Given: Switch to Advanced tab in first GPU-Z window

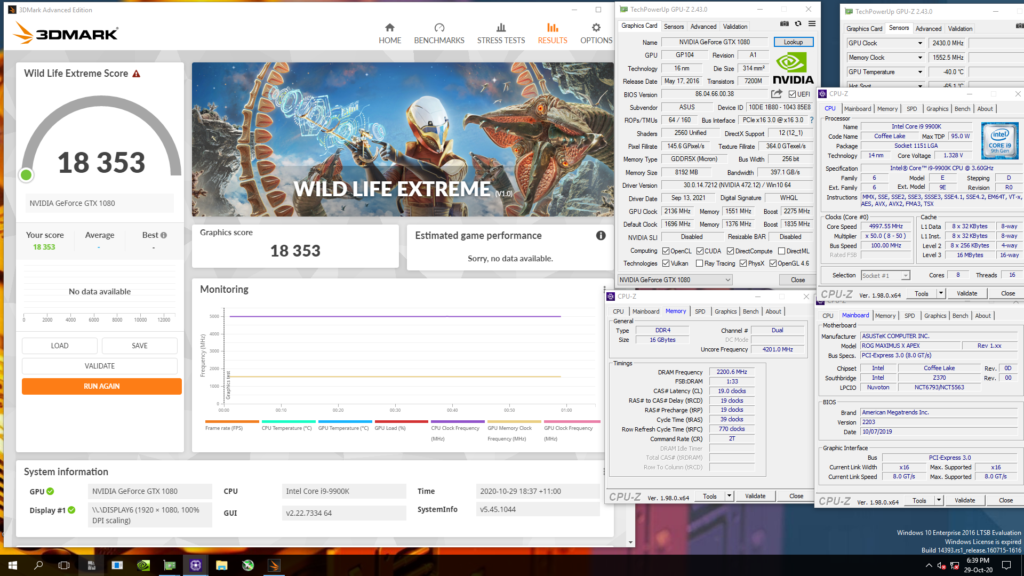Looking at the screenshot, I should click(x=703, y=27).
